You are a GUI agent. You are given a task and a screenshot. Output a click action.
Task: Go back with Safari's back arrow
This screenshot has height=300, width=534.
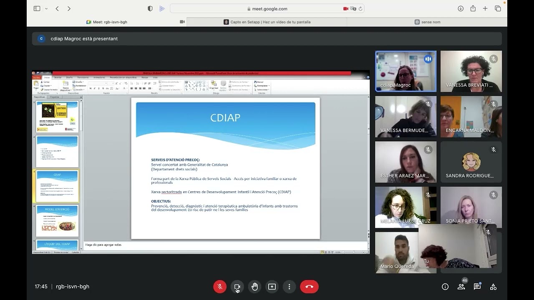[57, 8]
